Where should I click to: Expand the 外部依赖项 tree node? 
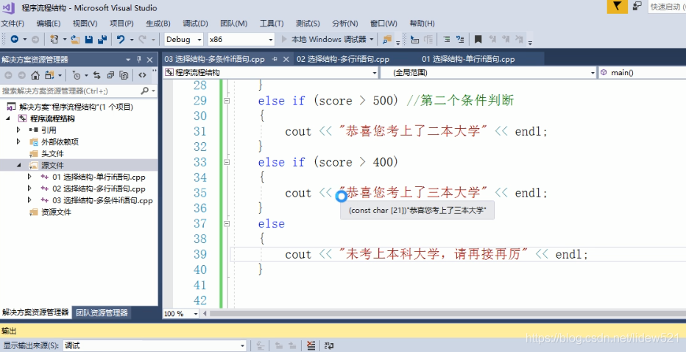[x=18, y=141]
